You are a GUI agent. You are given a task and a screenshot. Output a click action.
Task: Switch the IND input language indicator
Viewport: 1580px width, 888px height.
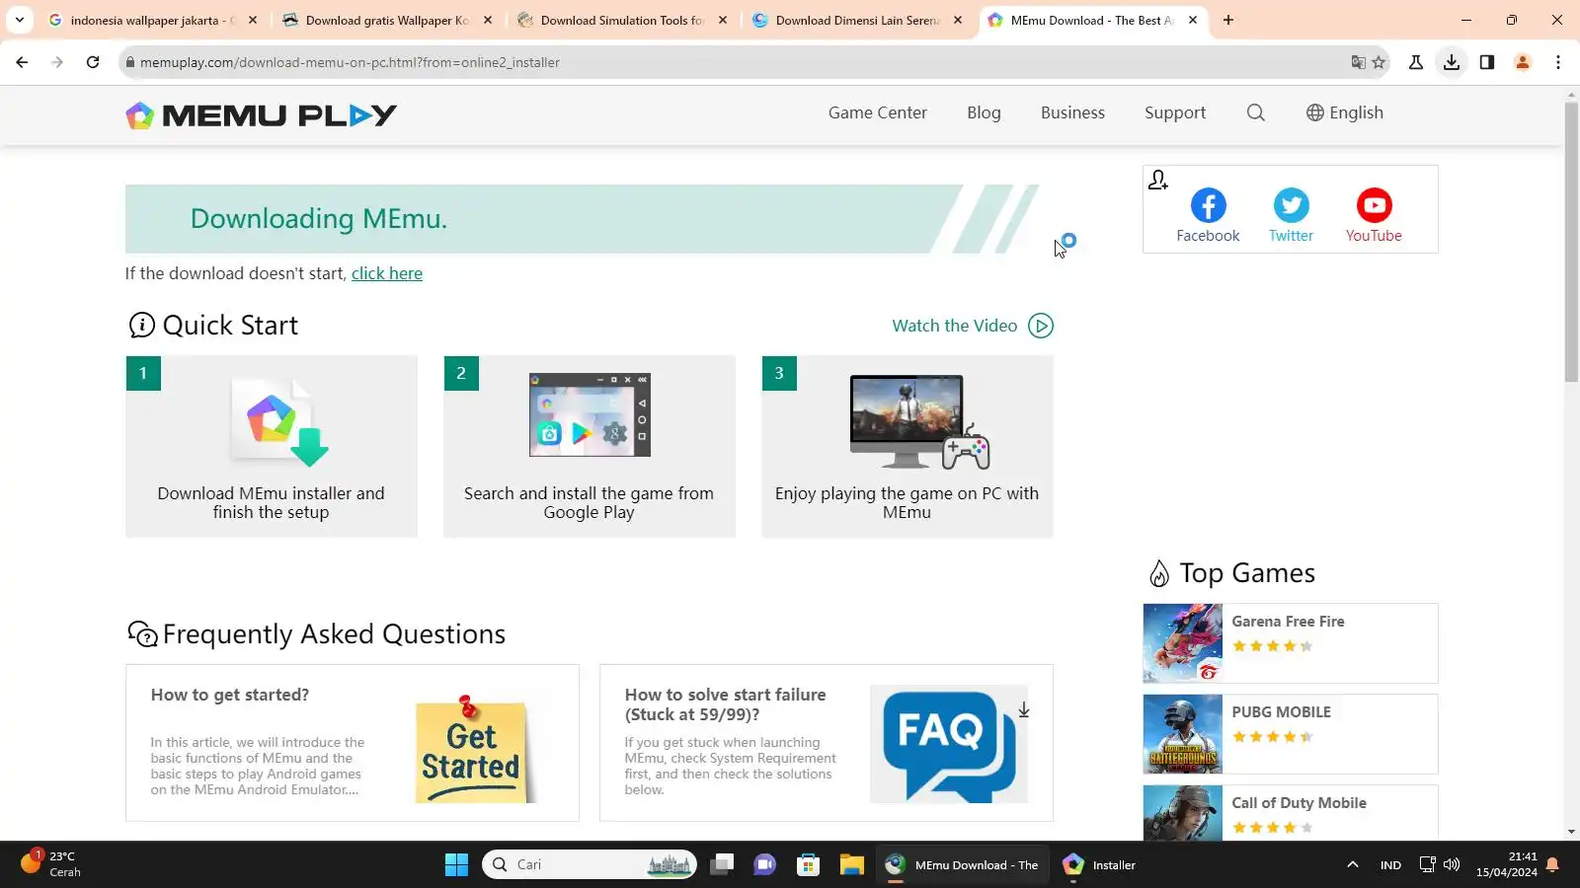click(1390, 865)
